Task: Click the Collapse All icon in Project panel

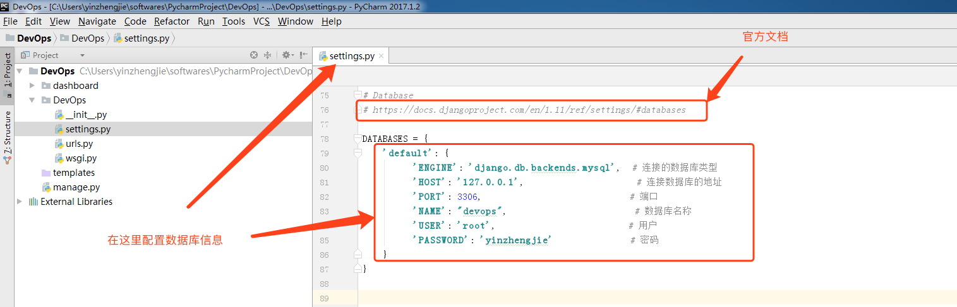Action: 267,55
